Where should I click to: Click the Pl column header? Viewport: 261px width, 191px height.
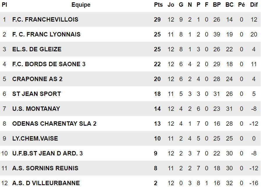click(4, 5)
